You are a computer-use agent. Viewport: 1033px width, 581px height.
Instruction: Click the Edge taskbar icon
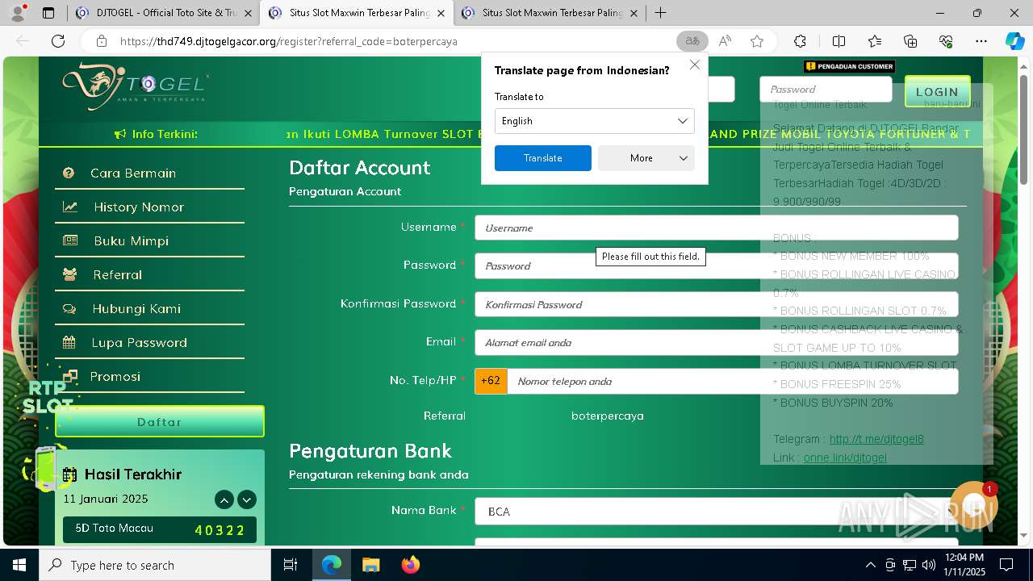coord(332,565)
